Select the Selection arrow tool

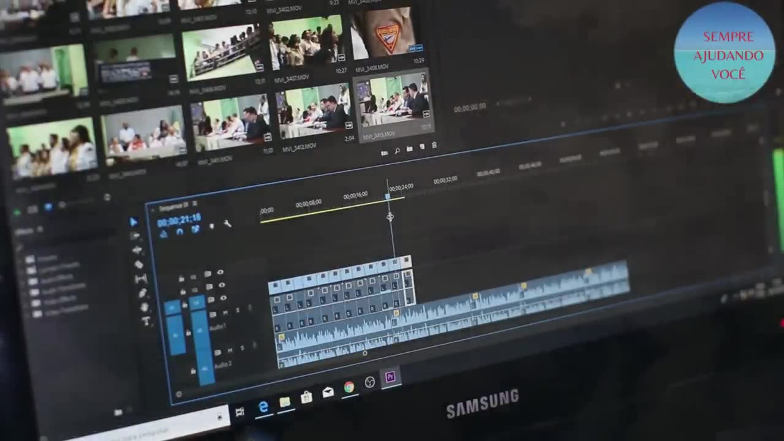point(134,222)
